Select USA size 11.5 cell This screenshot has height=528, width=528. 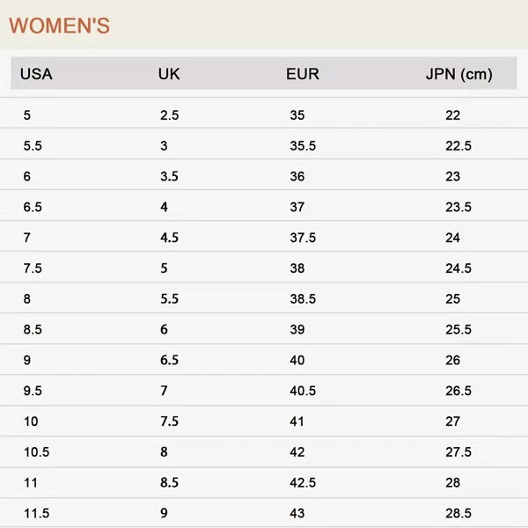(36, 513)
